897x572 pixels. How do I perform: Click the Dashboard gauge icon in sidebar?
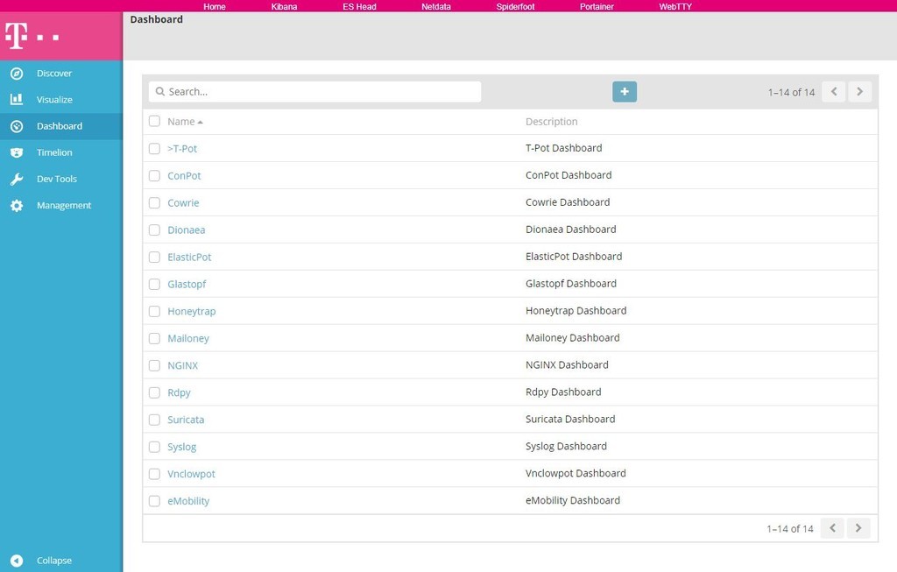pyautogui.click(x=17, y=126)
